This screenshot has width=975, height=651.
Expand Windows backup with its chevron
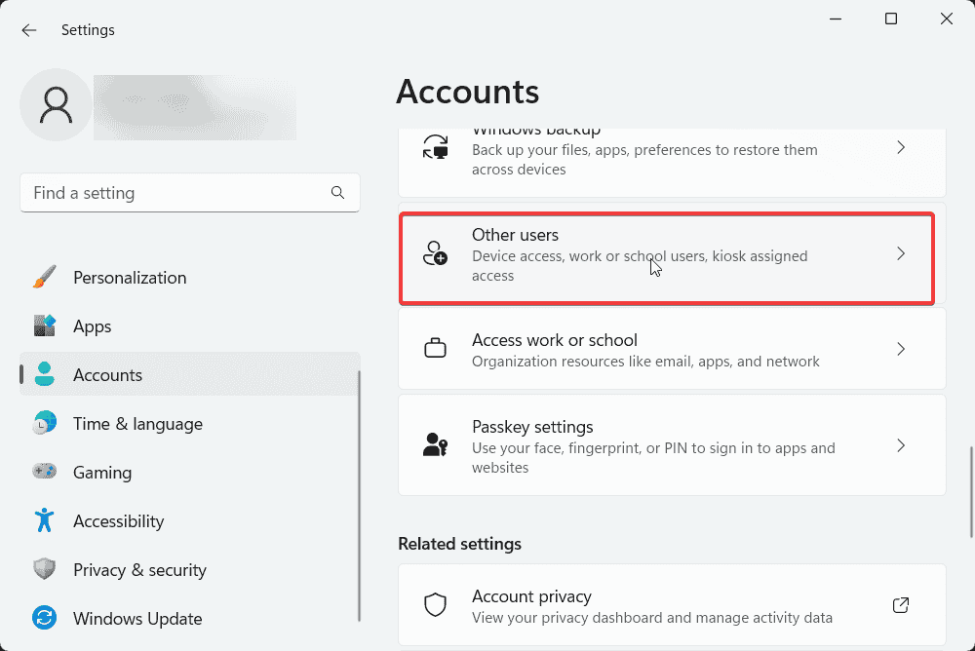pyautogui.click(x=901, y=147)
